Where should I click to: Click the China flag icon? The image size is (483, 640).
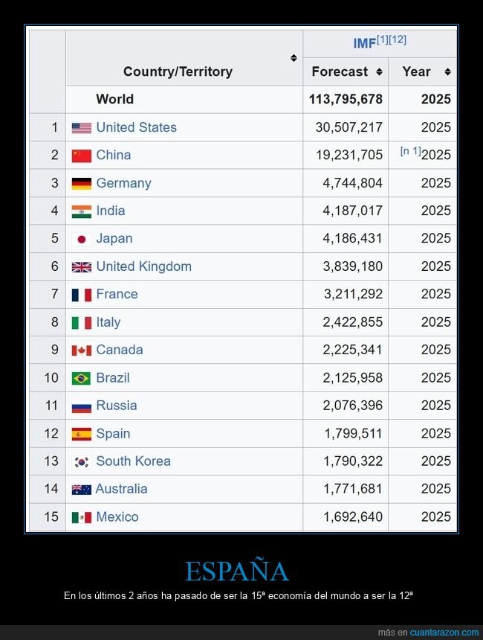[82, 155]
